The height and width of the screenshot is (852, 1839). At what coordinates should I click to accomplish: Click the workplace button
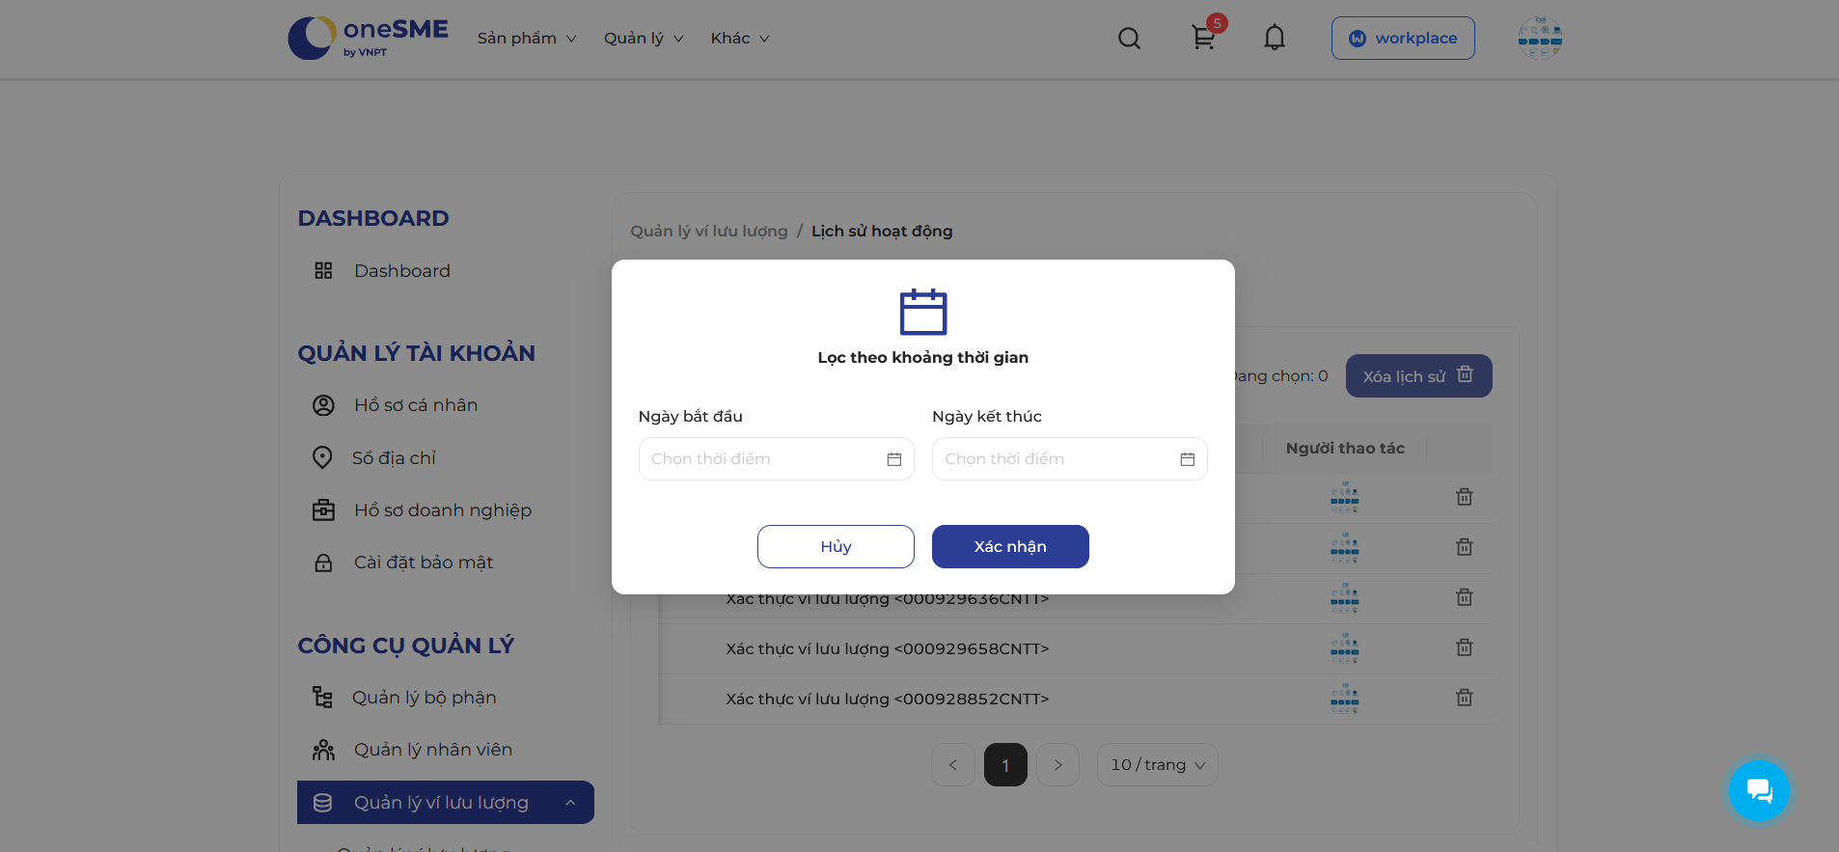1403,39
